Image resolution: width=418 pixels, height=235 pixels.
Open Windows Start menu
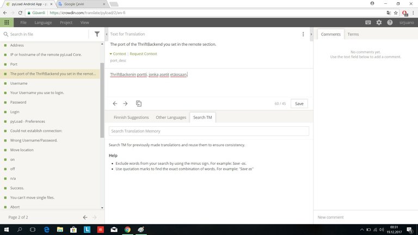(7, 230)
